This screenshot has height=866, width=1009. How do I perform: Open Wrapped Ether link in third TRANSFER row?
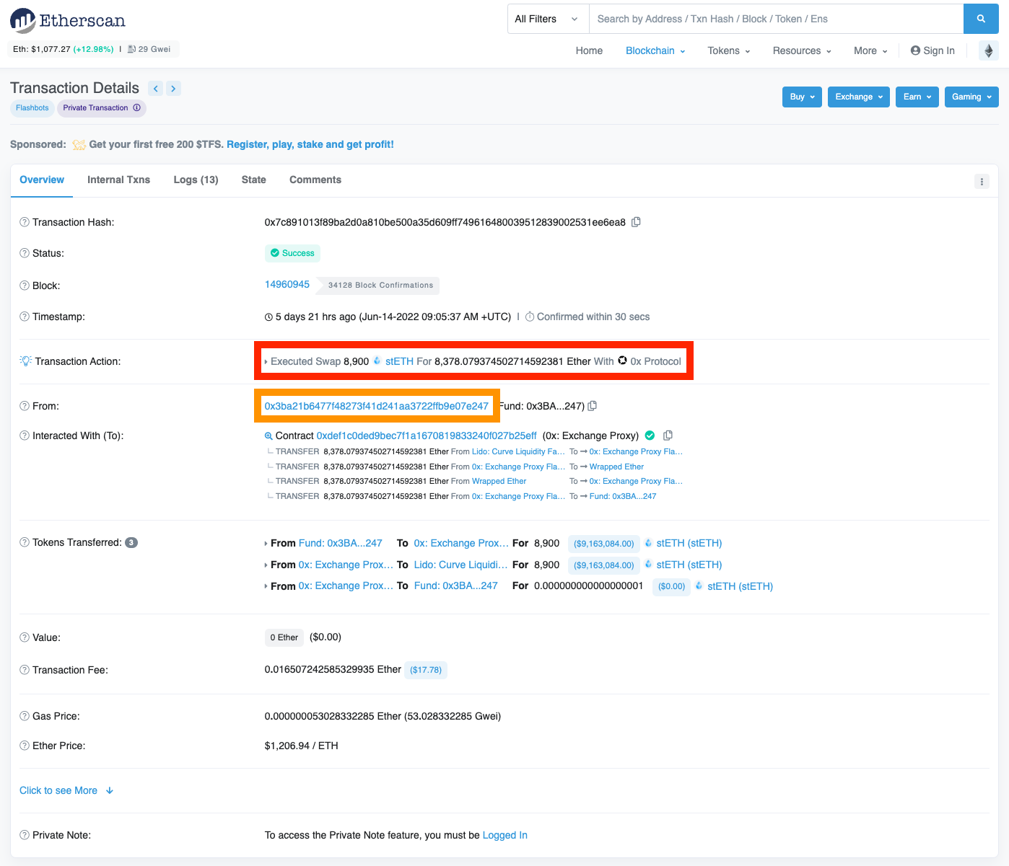(499, 481)
